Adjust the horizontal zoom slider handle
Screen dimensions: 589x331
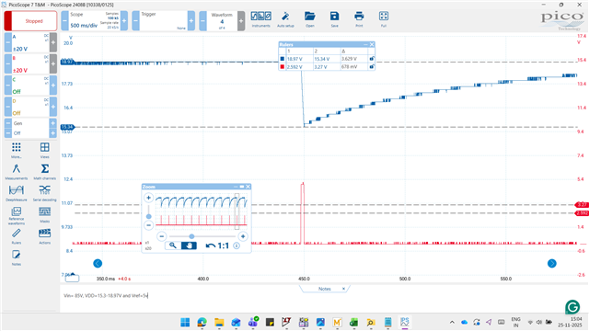(191, 236)
